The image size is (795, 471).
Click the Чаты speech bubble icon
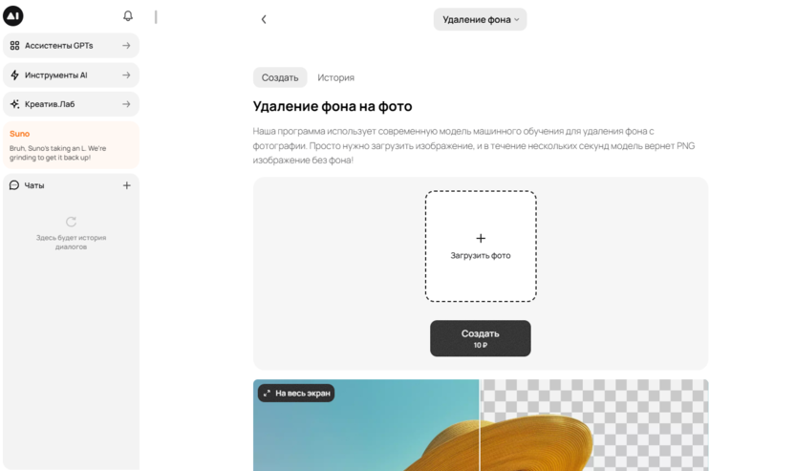tap(14, 185)
